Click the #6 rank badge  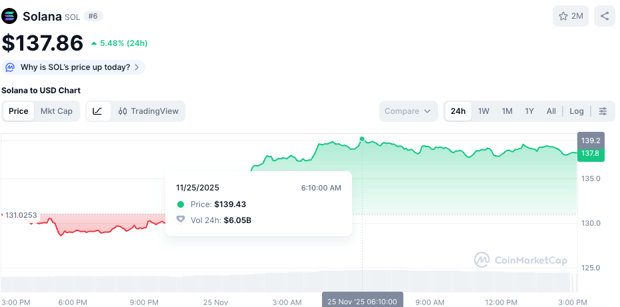pyautogui.click(x=93, y=16)
